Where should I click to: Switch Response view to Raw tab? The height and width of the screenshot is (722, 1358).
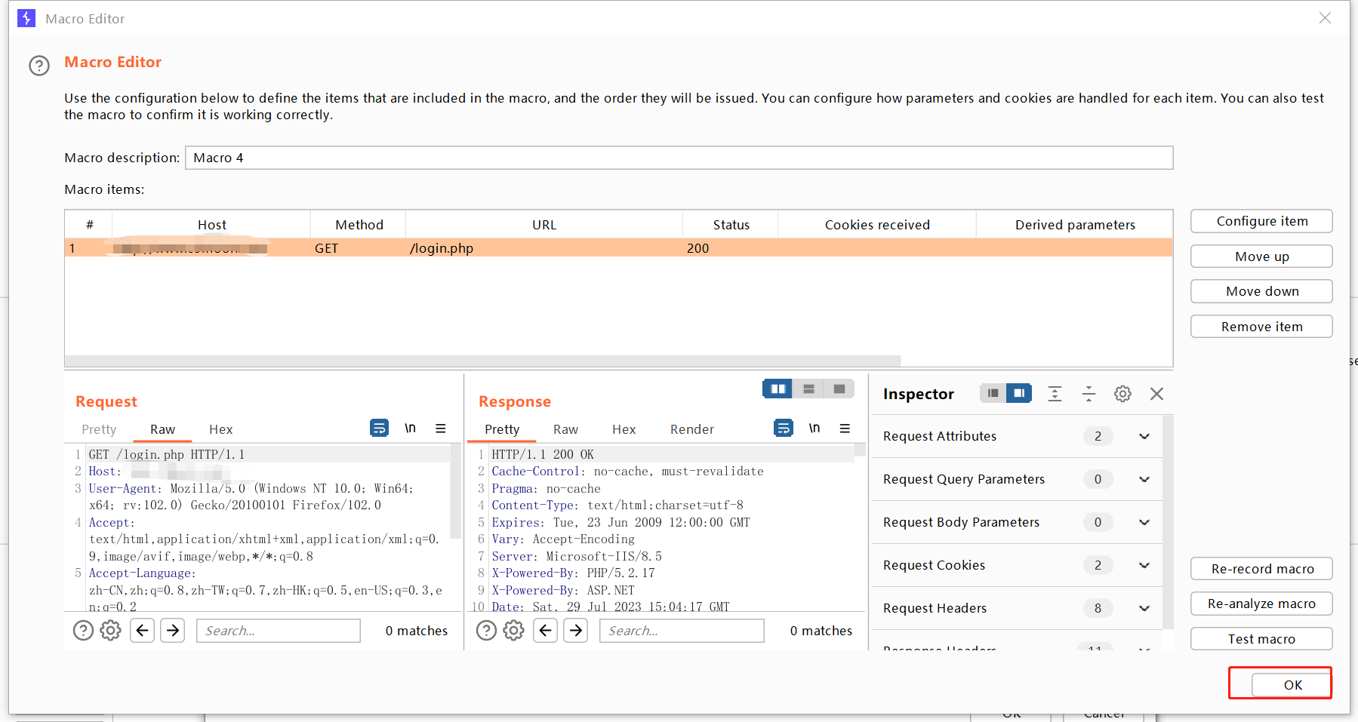pos(565,429)
